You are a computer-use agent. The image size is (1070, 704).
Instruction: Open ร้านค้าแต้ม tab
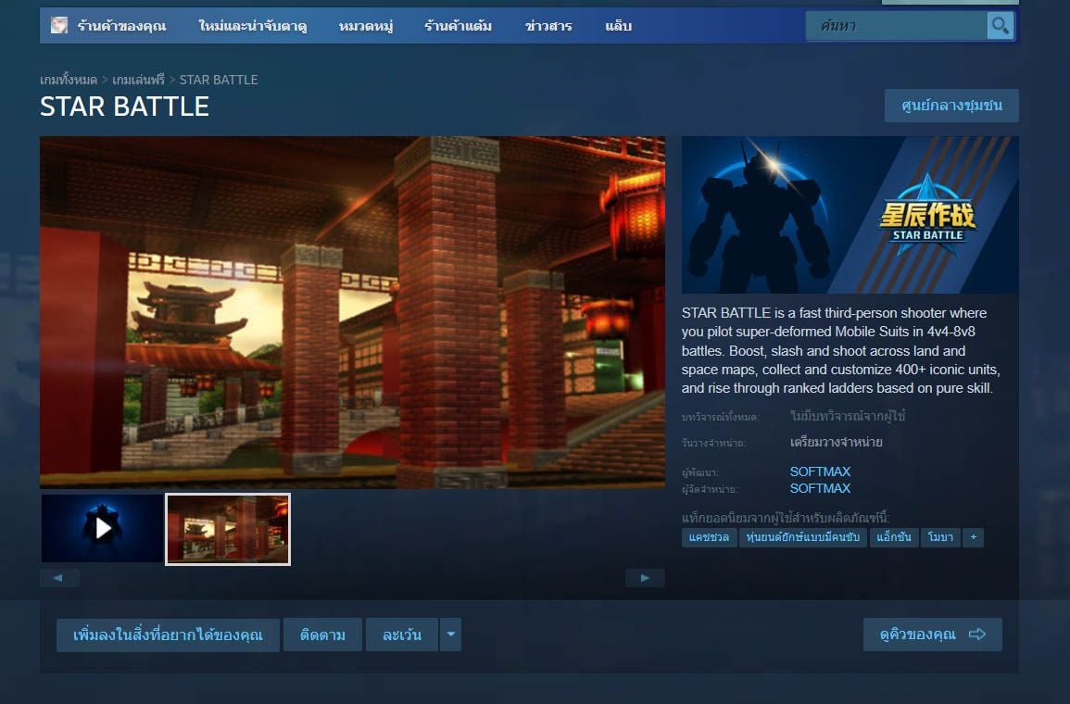coord(458,26)
